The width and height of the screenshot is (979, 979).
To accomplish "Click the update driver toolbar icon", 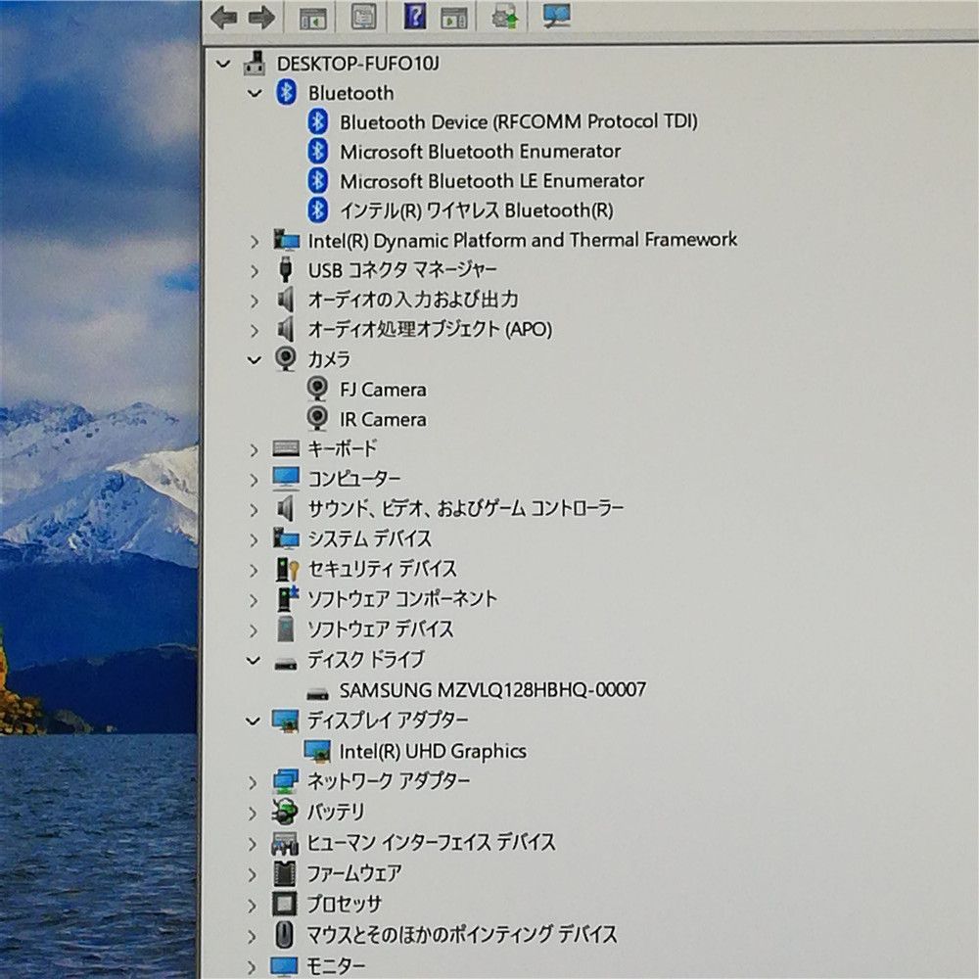I will tap(504, 17).
